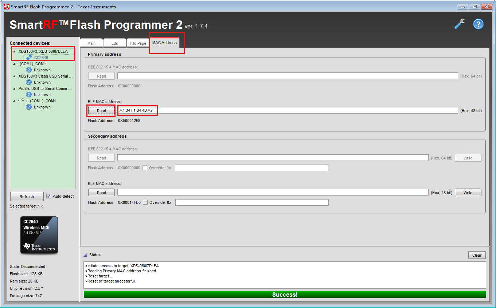Close the SmartRF Flash Programmer window

(487, 7)
